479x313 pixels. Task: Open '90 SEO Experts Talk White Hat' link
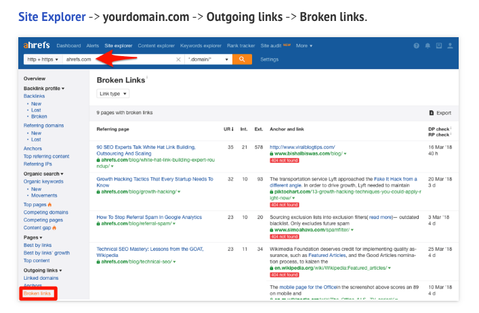[146, 150]
